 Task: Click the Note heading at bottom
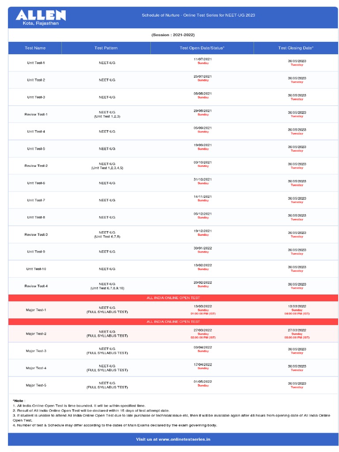[19, 401]
